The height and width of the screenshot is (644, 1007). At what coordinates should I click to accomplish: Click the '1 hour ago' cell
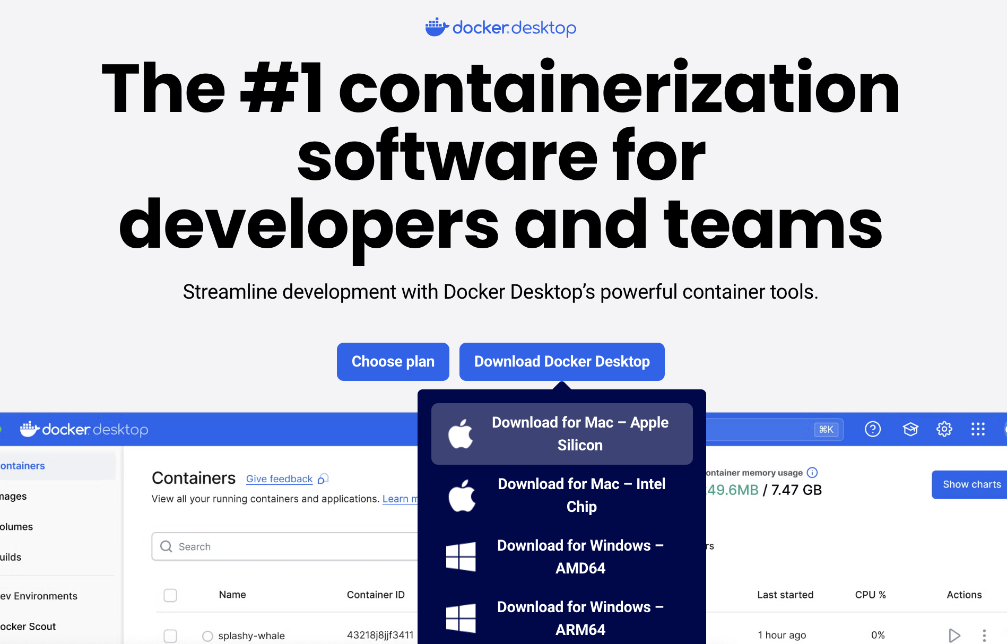[x=782, y=635]
